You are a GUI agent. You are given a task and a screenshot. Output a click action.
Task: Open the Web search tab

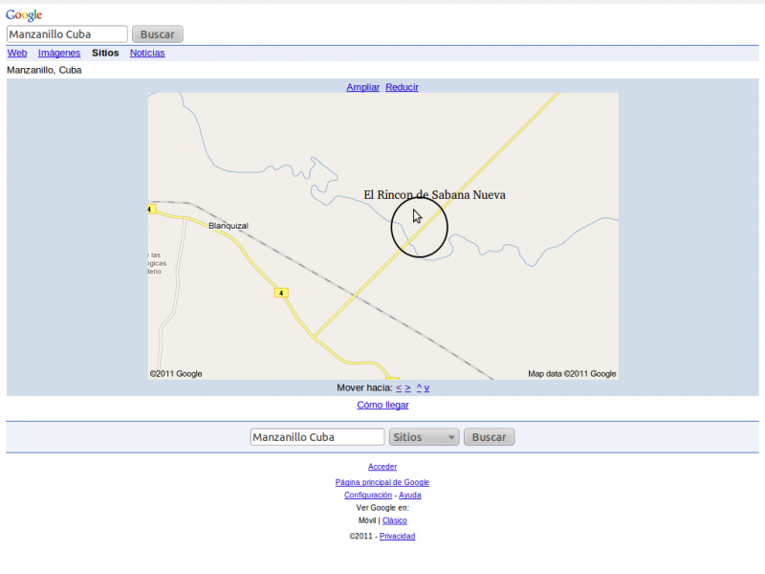tap(16, 53)
